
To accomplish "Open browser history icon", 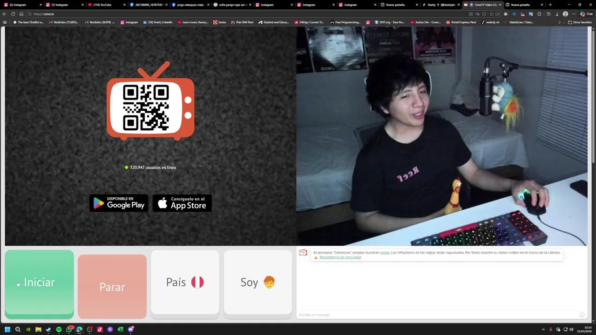I will click(549, 14).
